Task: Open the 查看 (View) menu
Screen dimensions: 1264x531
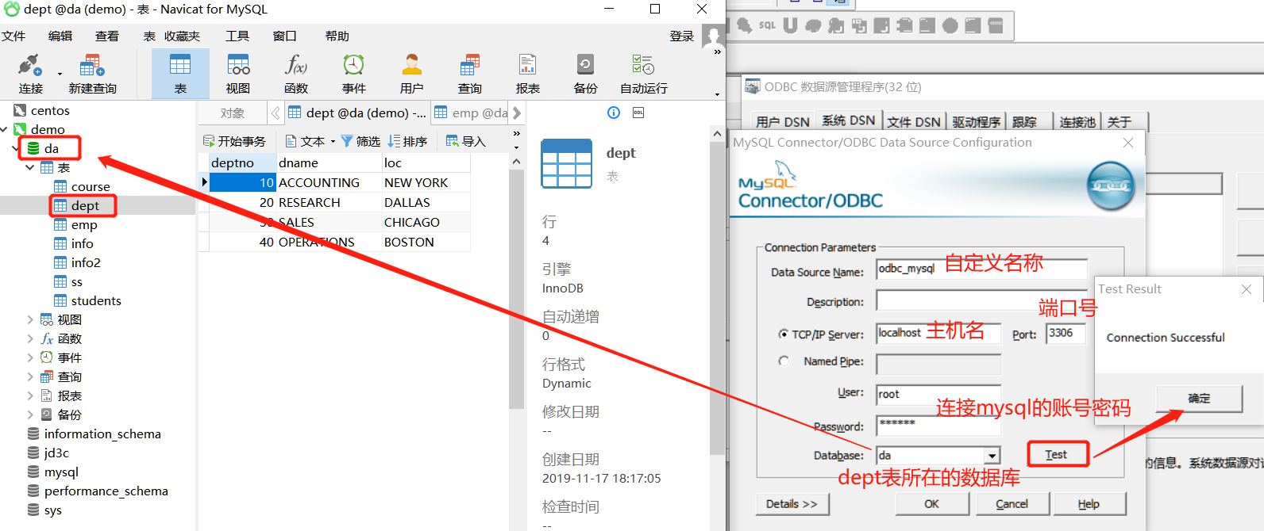Action: [107, 36]
